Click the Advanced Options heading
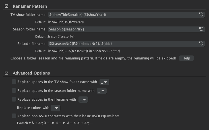Image resolution: width=209 pixels, height=130 pixels. pyautogui.click(x=31, y=73)
